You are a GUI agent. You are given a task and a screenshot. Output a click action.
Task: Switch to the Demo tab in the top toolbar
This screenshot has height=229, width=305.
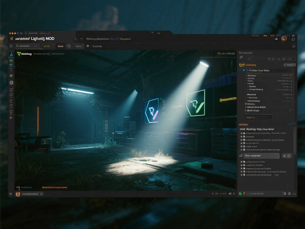click(x=61, y=46)
